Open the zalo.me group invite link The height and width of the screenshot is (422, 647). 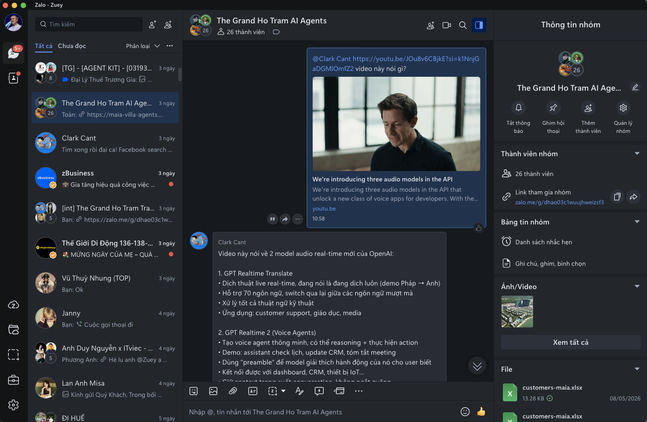(x=559, y=202)
